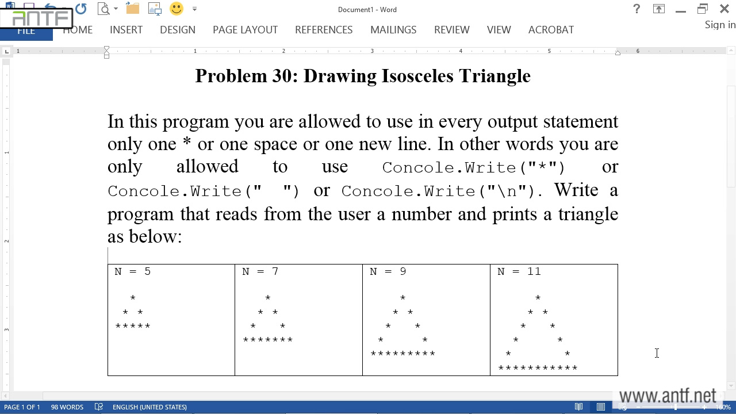Click the zoom slider in status bar
Screen dimensions: 736x414
click(676, 407)
